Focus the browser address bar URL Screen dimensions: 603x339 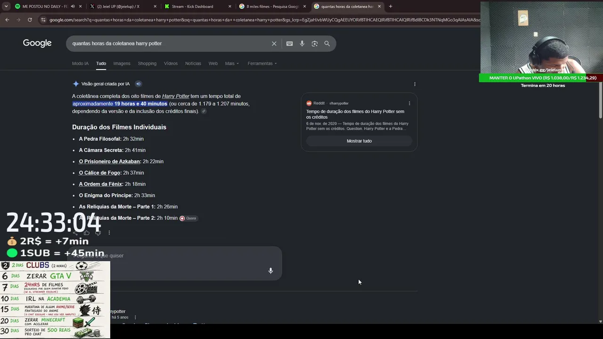coord(264,20)
